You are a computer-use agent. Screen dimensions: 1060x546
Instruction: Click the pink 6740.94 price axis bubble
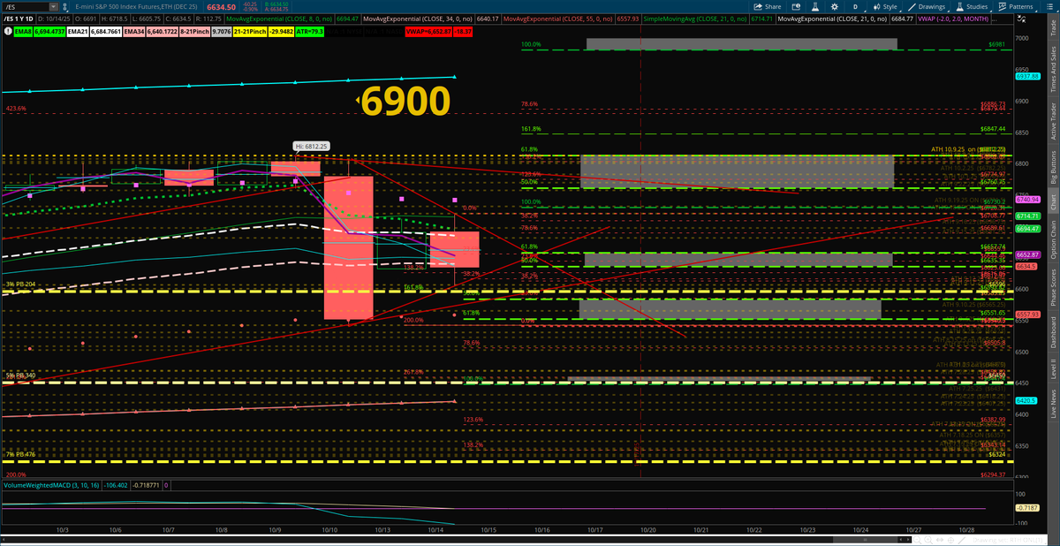1026,200
